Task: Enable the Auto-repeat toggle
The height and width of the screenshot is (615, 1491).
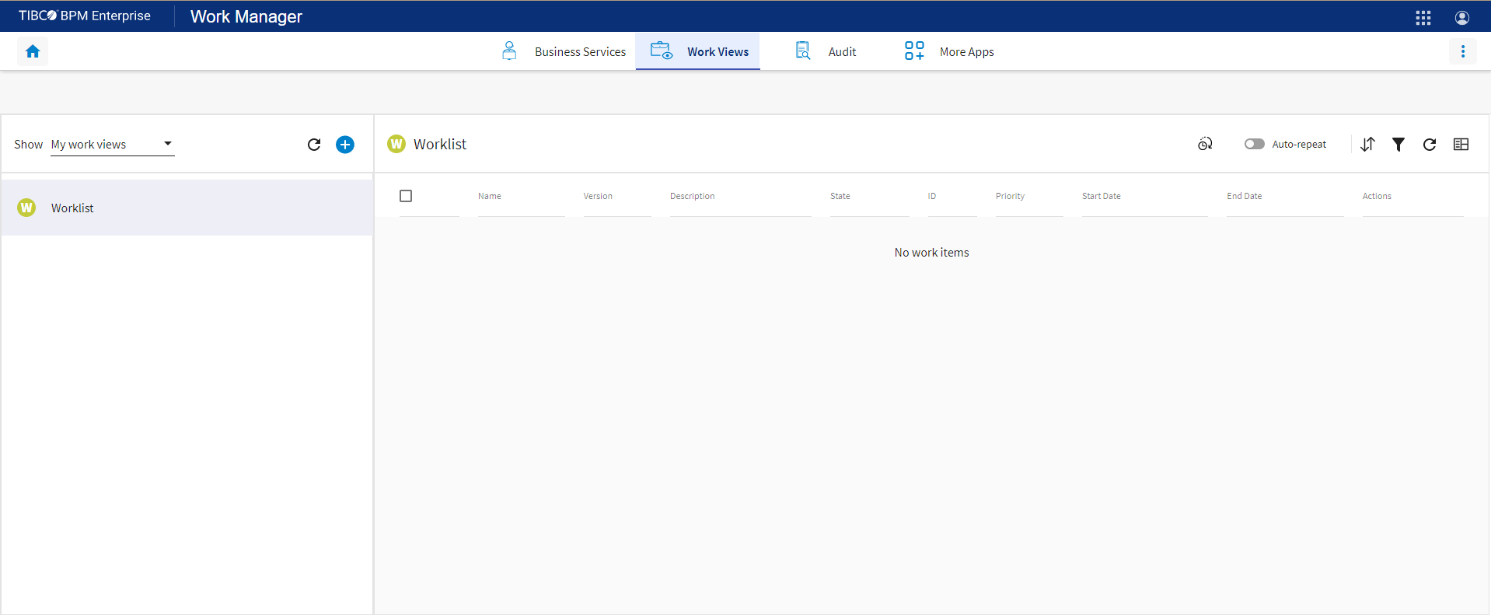Action: (1254, 145)
